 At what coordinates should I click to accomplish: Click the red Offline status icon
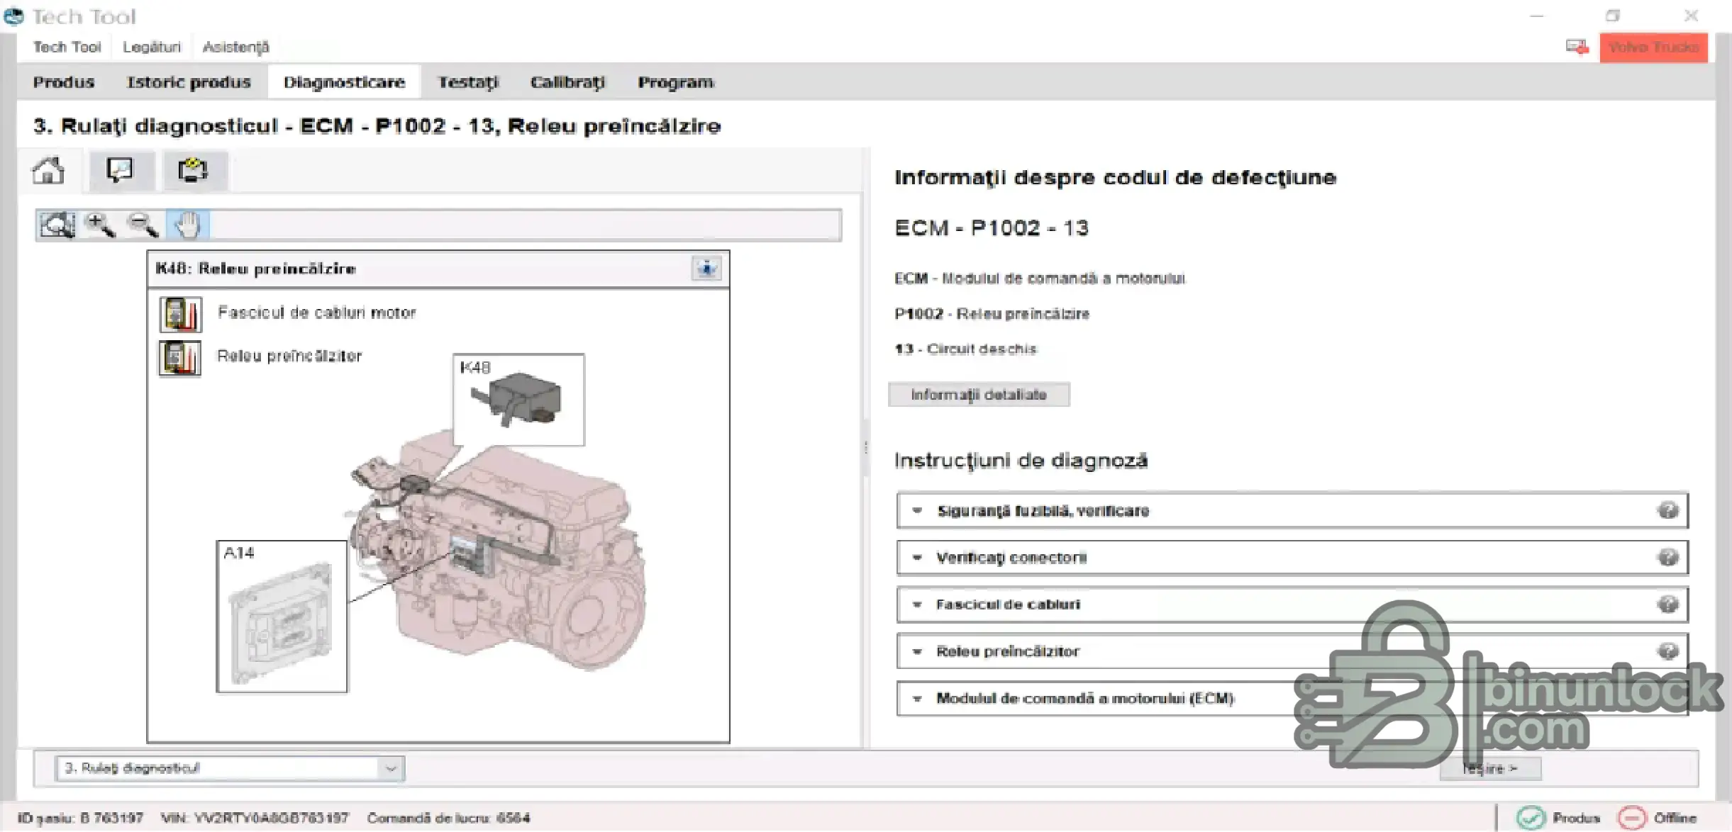point(1631,818)
